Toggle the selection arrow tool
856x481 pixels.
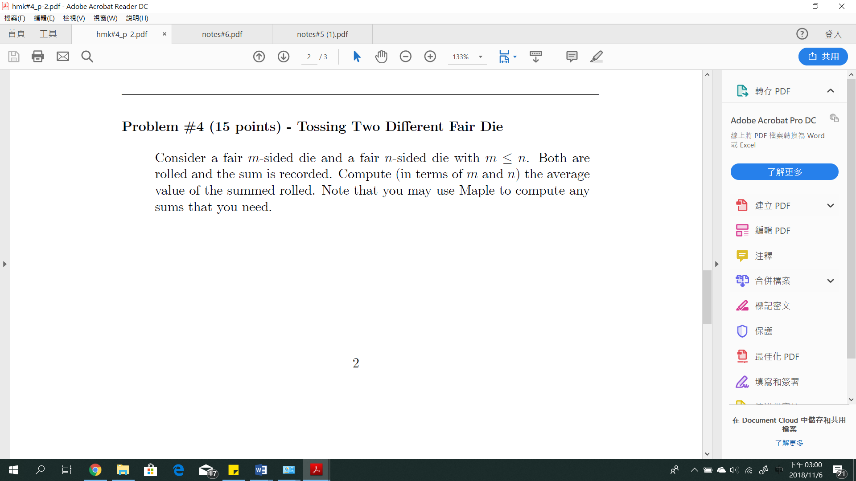click(356, 57)
